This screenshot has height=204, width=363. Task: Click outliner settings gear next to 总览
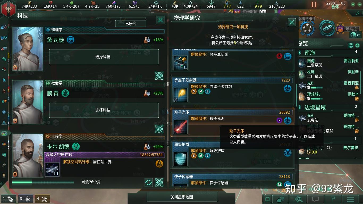coord(357,45)
